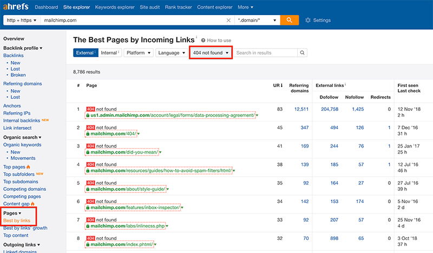The height and width of the screenshot is (253, 433).
Task: Expand the data-processing-agreement URL dropdown caret
Action: [257, 115]
